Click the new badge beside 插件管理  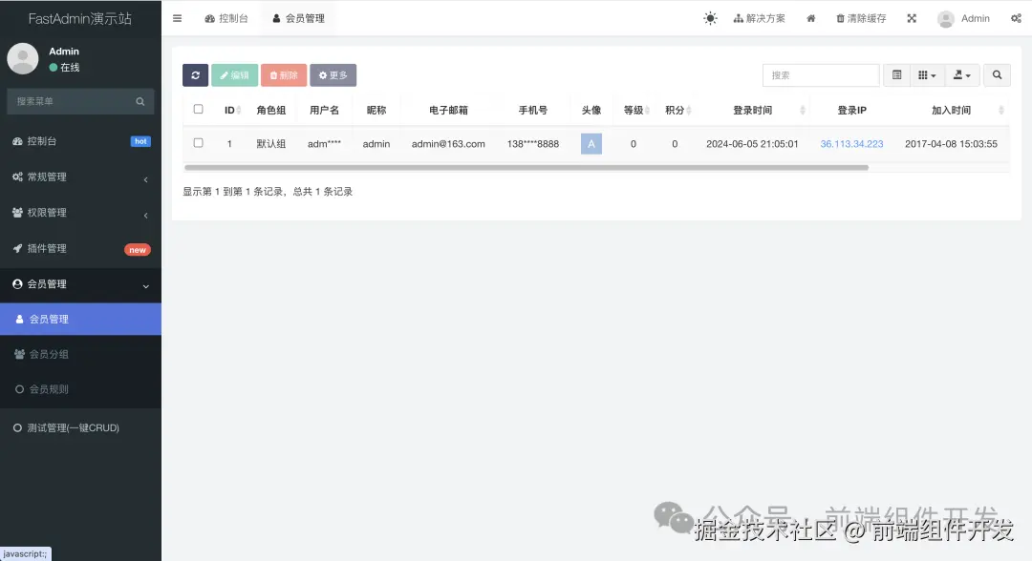pos(138,250)
